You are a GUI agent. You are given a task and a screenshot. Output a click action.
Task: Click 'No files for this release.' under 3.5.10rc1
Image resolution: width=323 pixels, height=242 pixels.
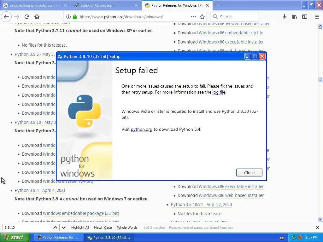(x=200, y=214)
